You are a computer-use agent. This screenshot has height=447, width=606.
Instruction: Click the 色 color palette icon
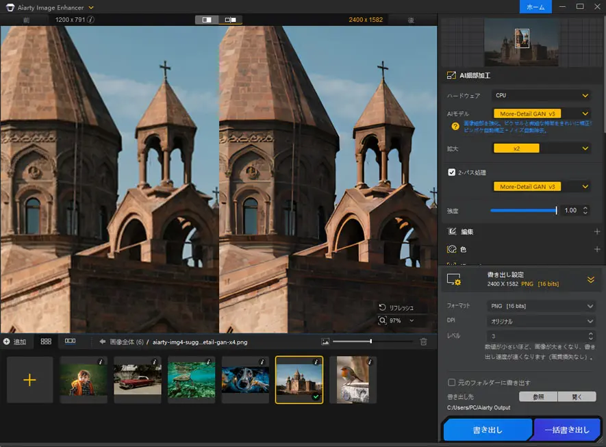451,249
